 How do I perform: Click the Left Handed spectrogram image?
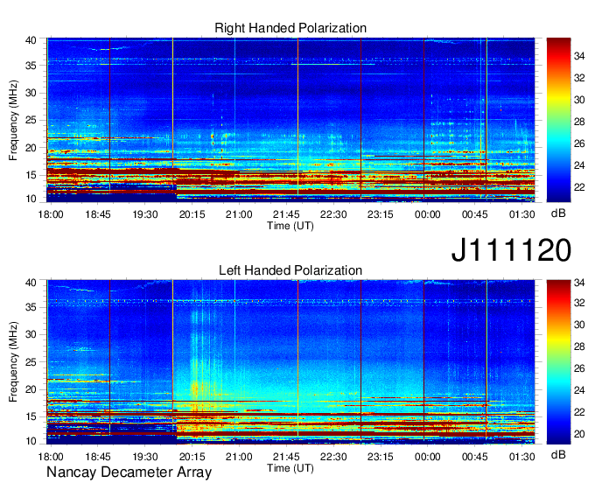(x=290, y=362)
